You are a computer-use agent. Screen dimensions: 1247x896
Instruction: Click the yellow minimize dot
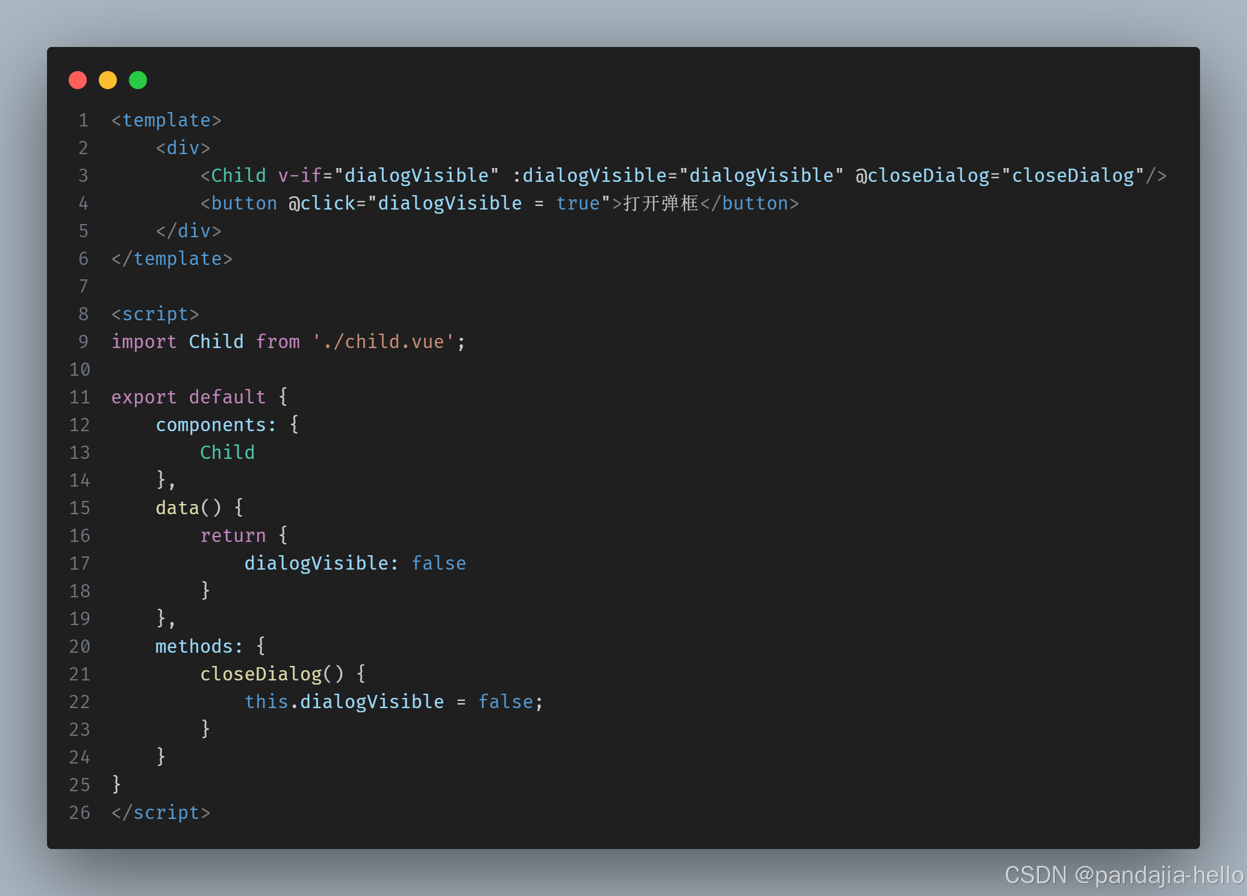pyautogui.click(x=108, y=80)
